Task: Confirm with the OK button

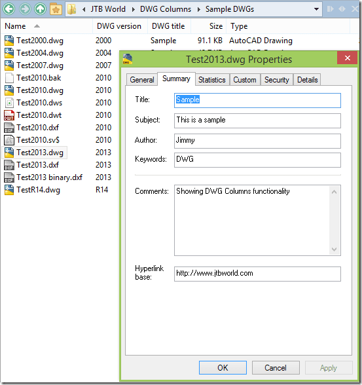Action: point(223,367)
